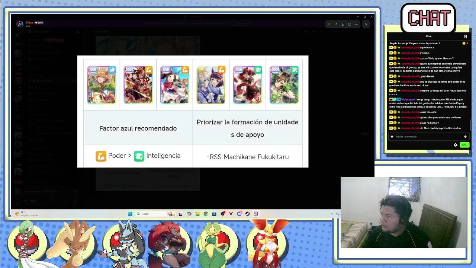This screenshot has width=476, height=268.
Task: Select the third SSR support card
Action: tap(174, 85)
